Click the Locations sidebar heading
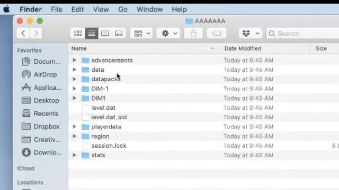Screen dimensions: 339x190 (x=30, y=183)
